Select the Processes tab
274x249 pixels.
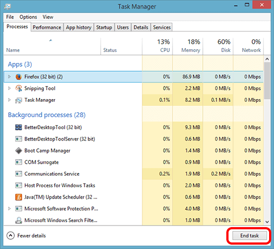pos(17,27)
